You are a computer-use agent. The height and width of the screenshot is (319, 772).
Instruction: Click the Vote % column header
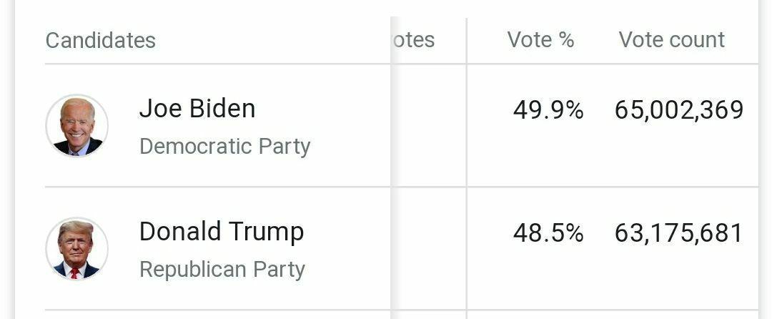pos(540,40)
